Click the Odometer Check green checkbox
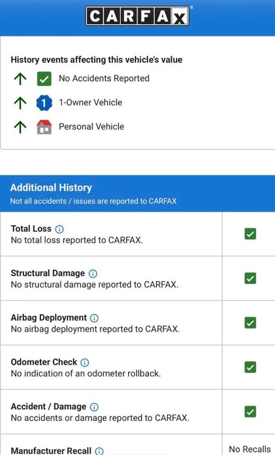 pos(250,367)
